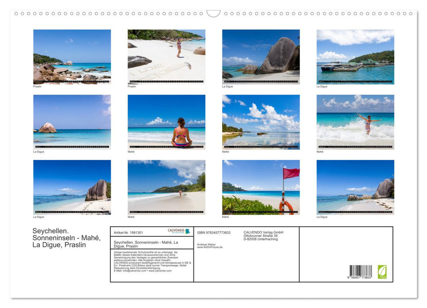
Task: Click the 'I LOVE SEYCHELLES' sand writing photo
Action: pyautogui.click(x=166, y=56)
